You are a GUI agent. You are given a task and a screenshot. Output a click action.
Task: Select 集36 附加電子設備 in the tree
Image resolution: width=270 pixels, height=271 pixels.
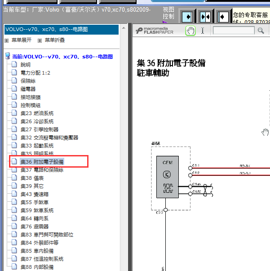[42, 162]
